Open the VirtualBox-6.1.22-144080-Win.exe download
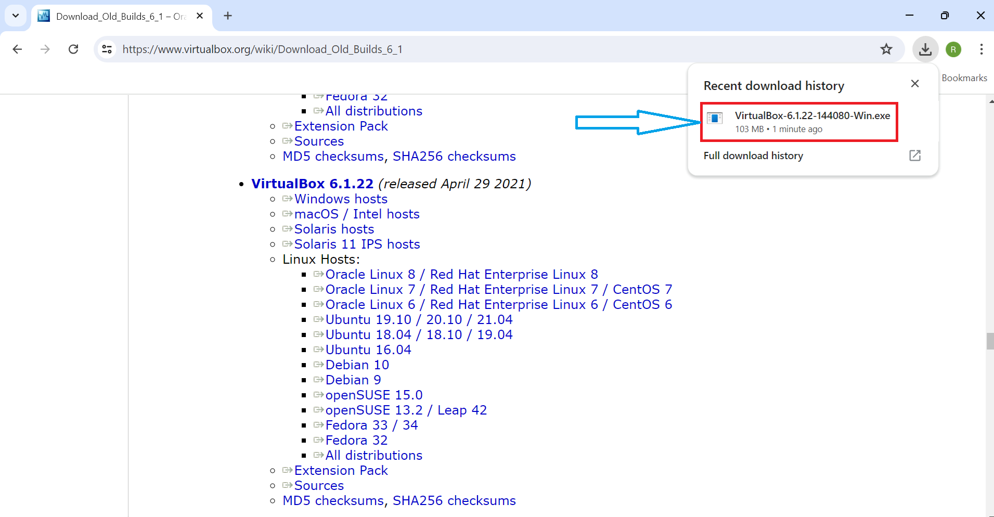 tap(799, 122)
